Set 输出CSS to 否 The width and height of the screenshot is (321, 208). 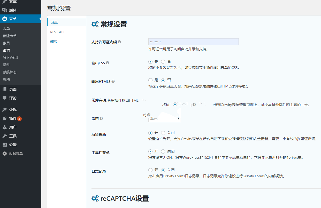pyautogui.click(x=163, y=62)
